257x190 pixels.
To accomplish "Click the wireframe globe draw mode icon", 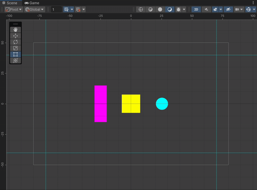I will pyautogui.click(x=141, y=10).
